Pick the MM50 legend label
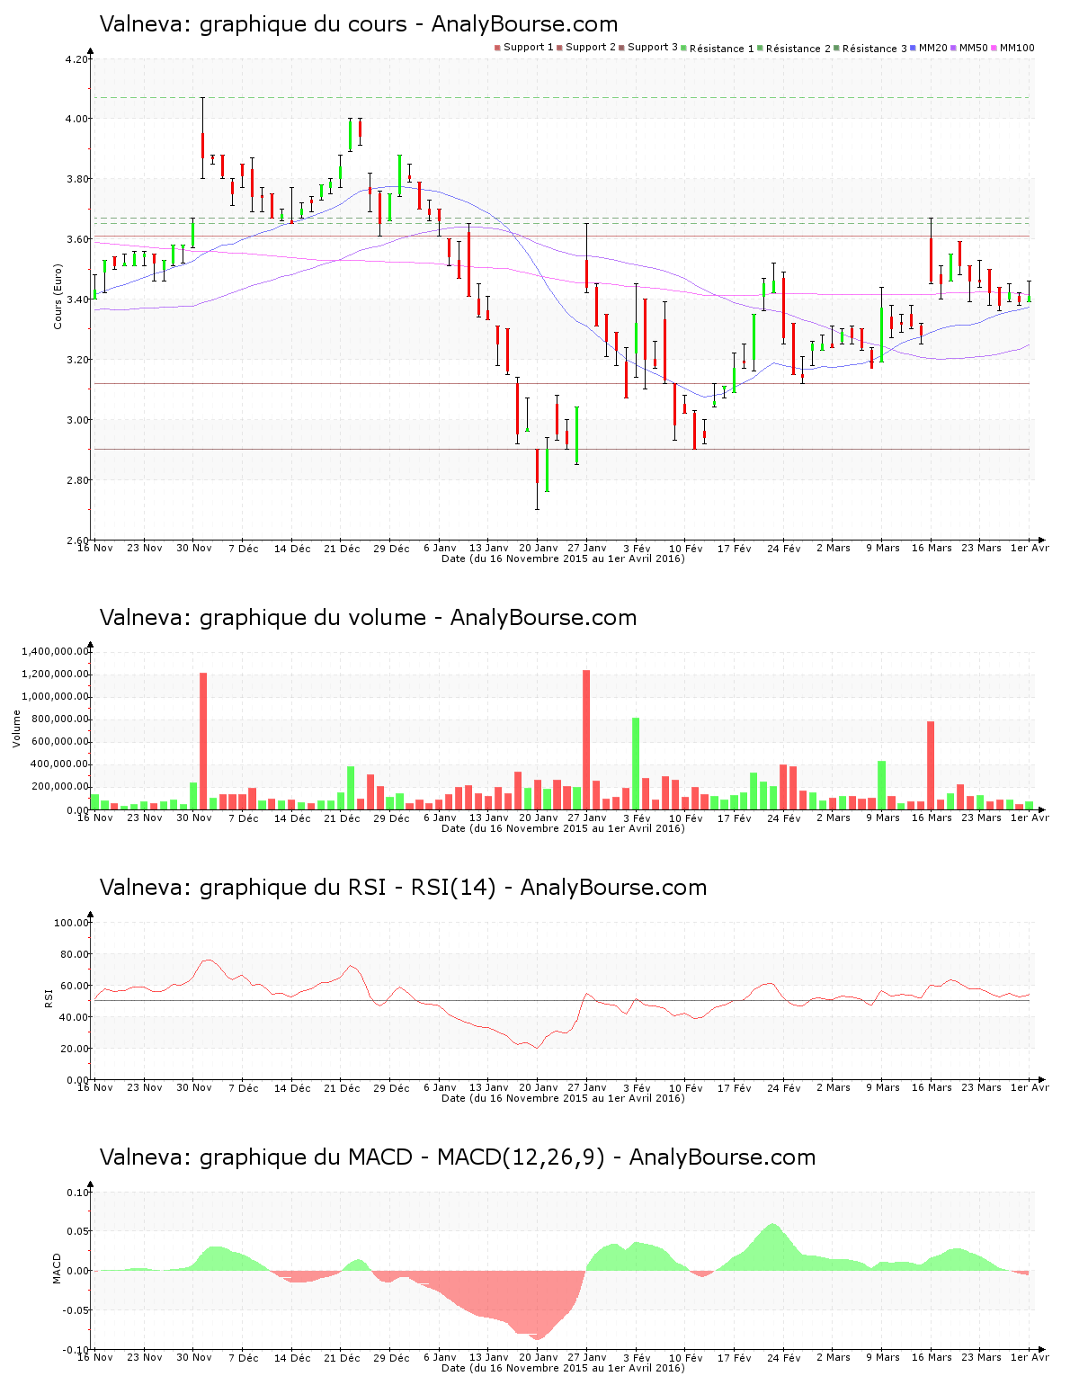Image resolution: width=1079 pixels, height=1394 pixels. tap(969, 48)
